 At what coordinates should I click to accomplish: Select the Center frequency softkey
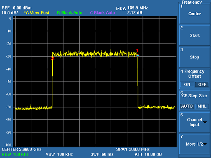pyautogui.click(x=195, y=14)
